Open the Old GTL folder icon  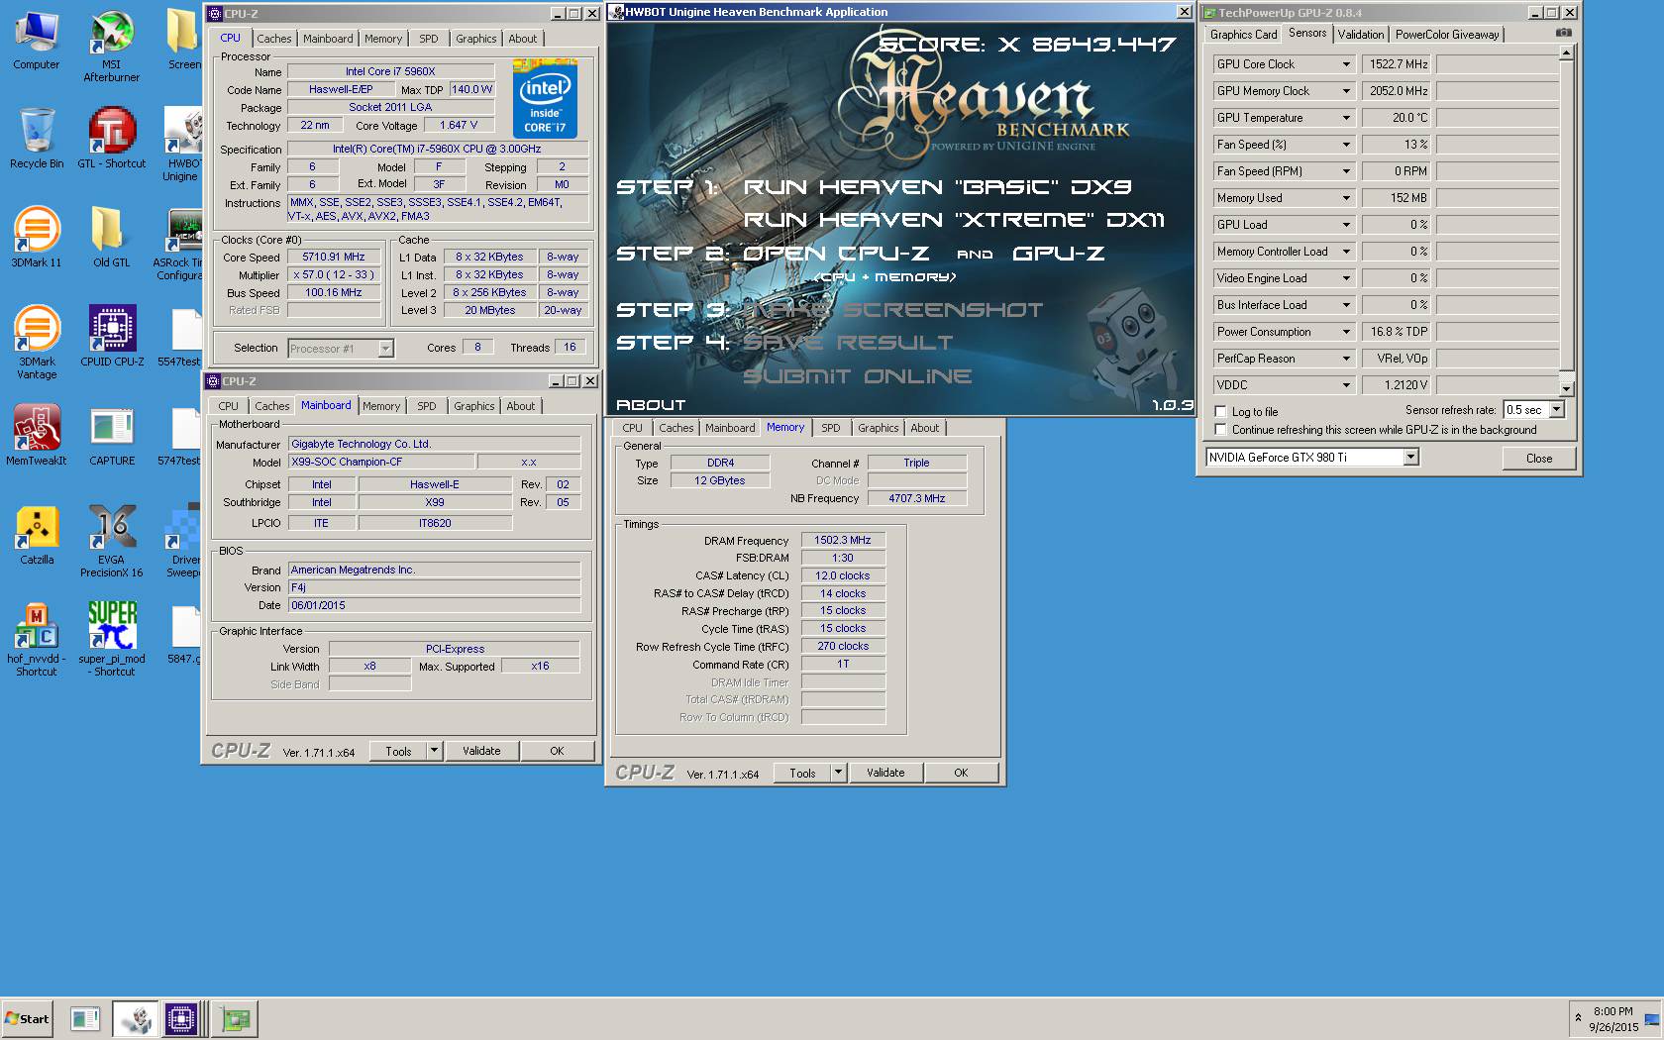(x=111, y=238)
